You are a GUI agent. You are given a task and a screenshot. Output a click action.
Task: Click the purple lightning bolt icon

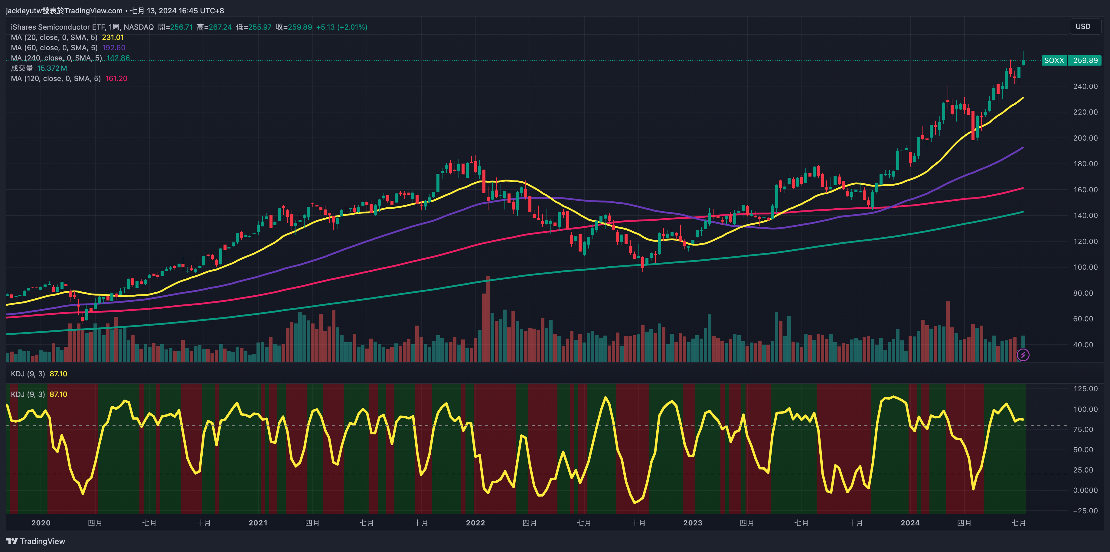[1023, 355]
